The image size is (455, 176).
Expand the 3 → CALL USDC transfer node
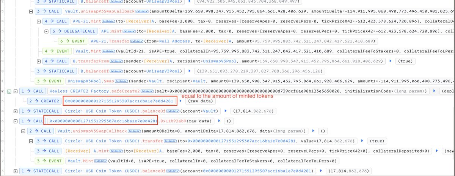[x=31, y=141]
